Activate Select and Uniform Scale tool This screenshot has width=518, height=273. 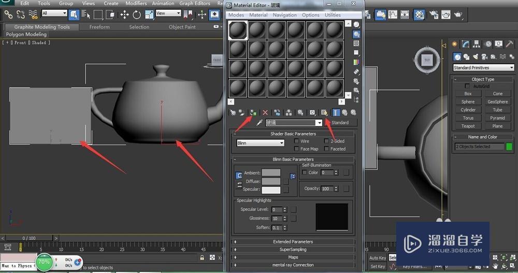tap(149, 15)
